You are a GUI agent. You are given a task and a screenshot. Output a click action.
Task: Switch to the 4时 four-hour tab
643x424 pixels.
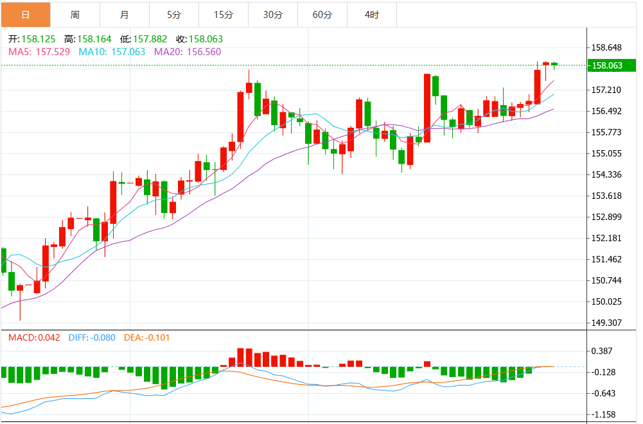(x=371, y=15)
